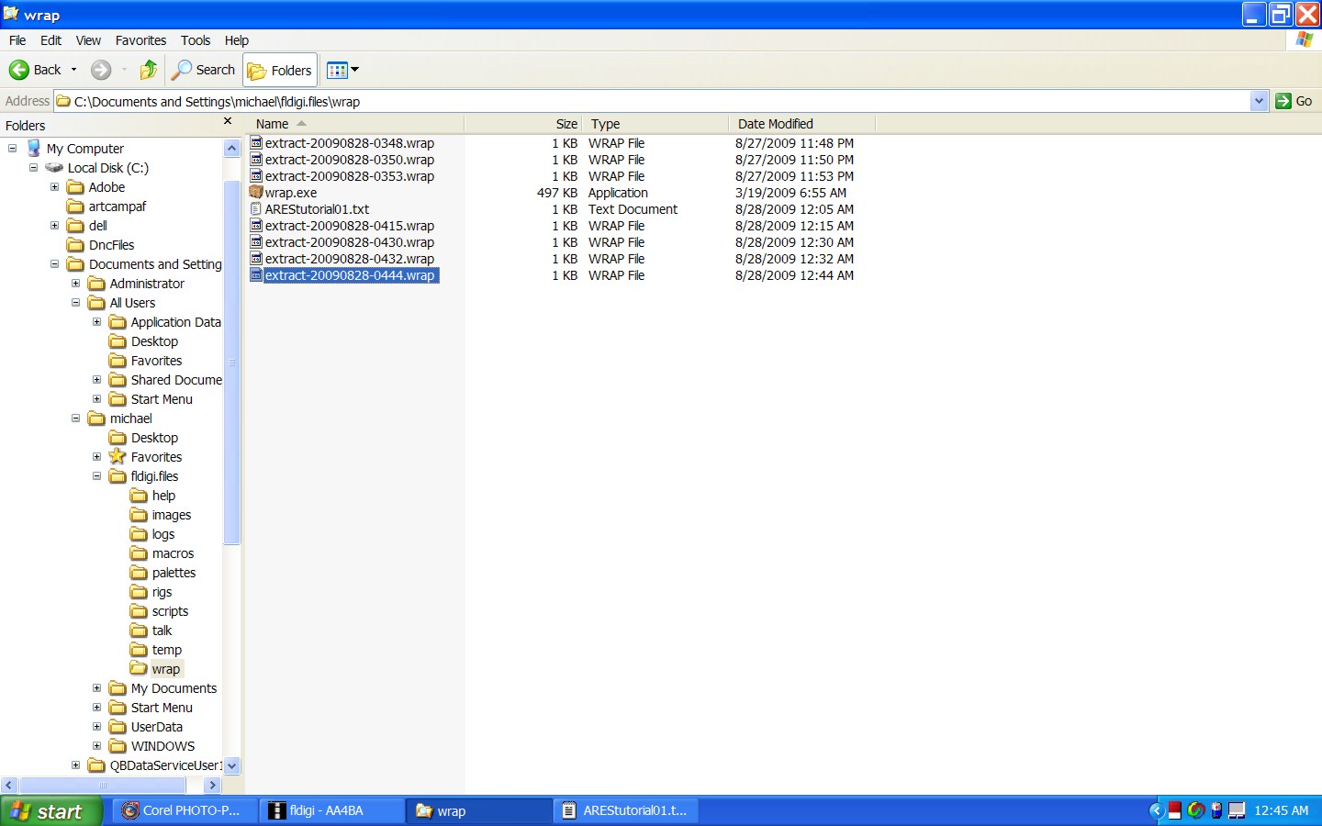Expand the Administrator folder node
This screenshot has width=1322, height=826.
pyautogui.click(x=76, y=283)
